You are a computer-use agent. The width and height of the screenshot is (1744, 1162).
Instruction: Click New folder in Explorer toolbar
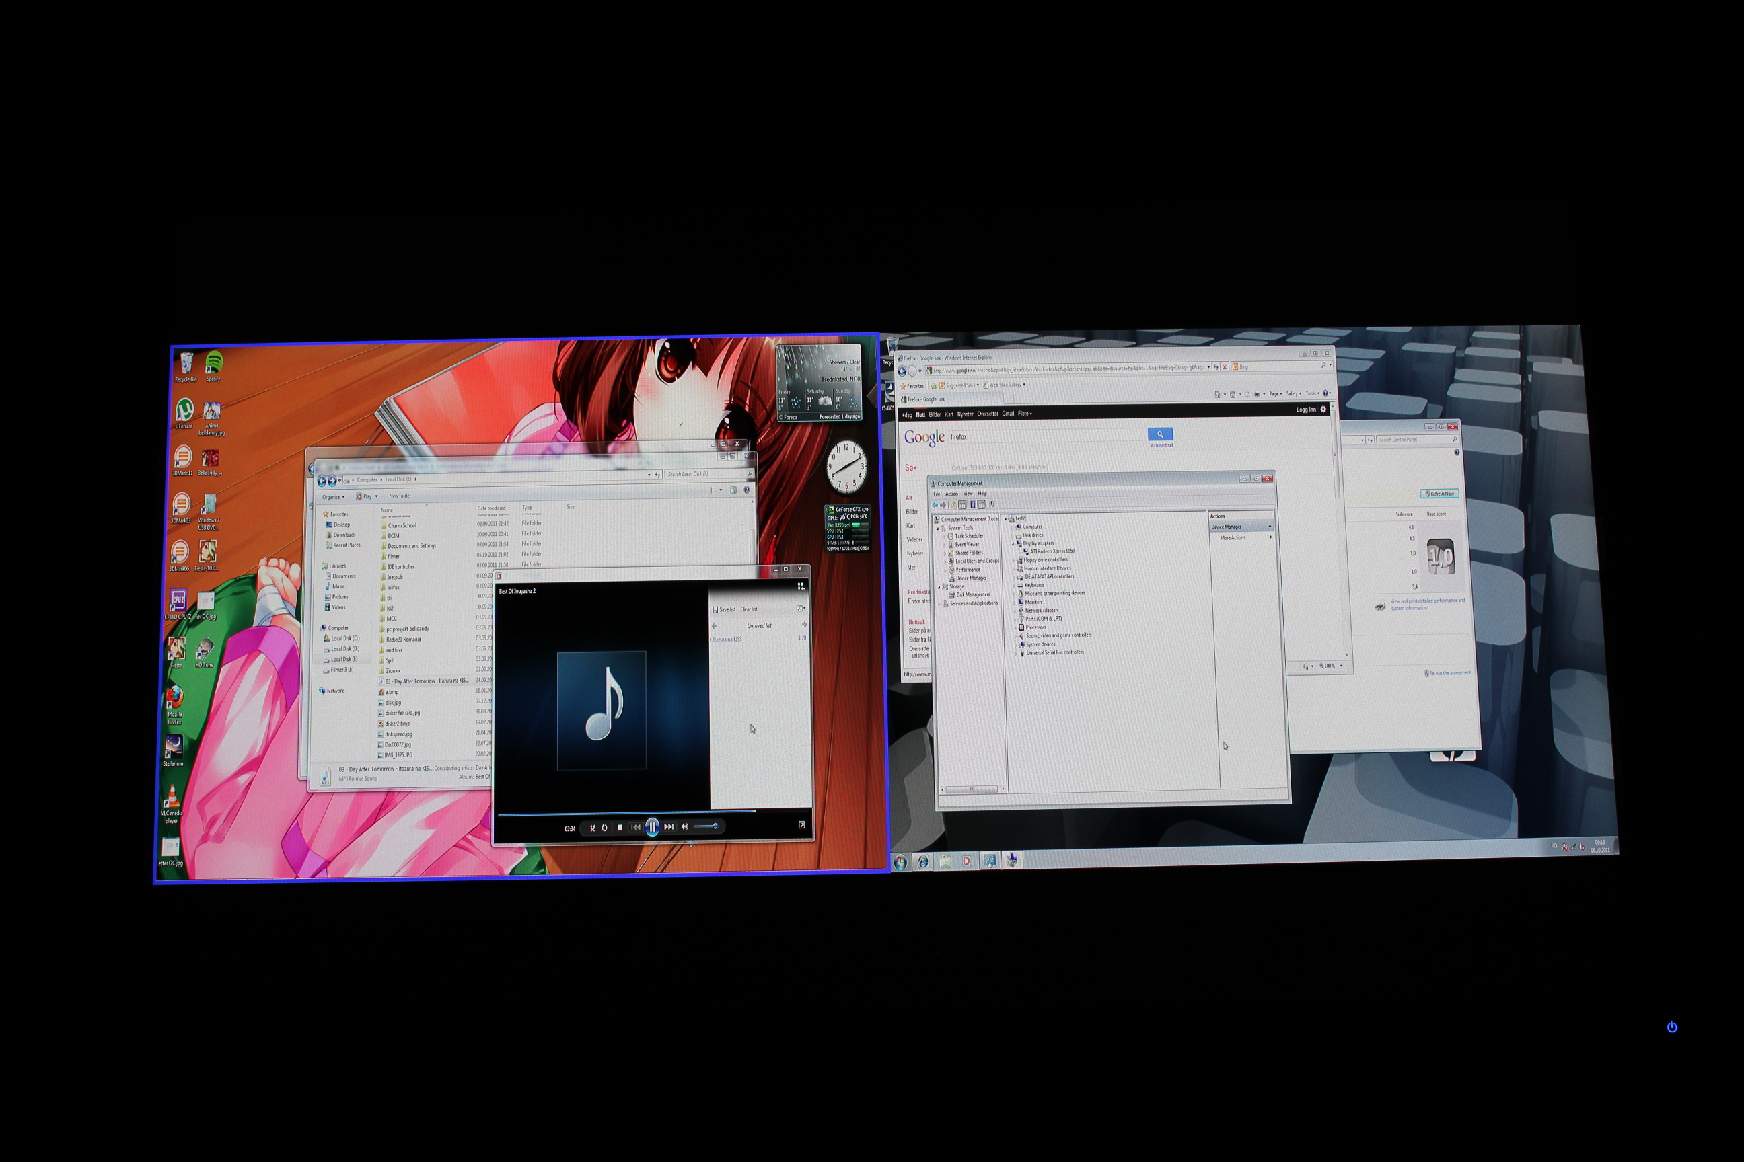[400, 496]
